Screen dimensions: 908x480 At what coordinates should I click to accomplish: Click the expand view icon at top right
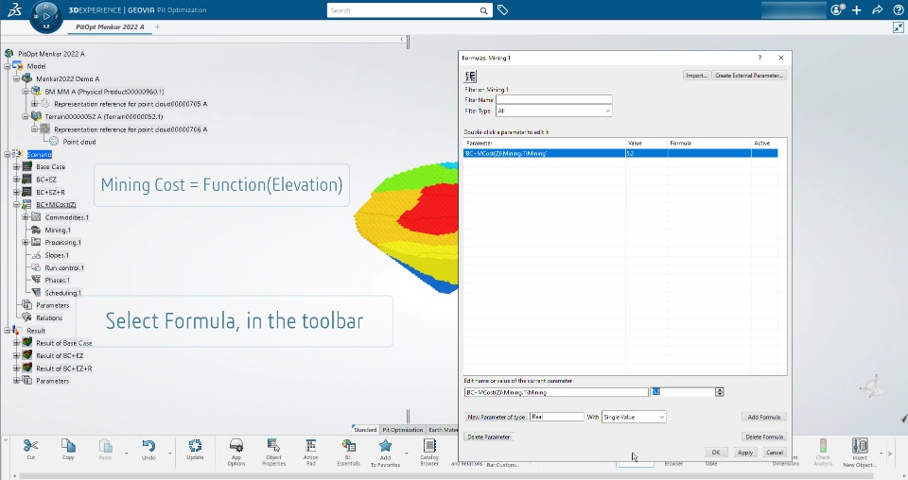899,27
